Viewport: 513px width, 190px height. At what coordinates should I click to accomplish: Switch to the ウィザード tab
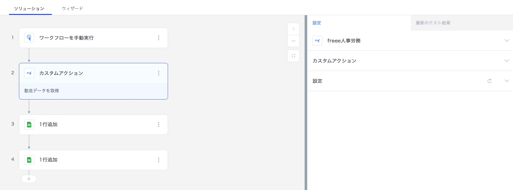pos(72,8)
